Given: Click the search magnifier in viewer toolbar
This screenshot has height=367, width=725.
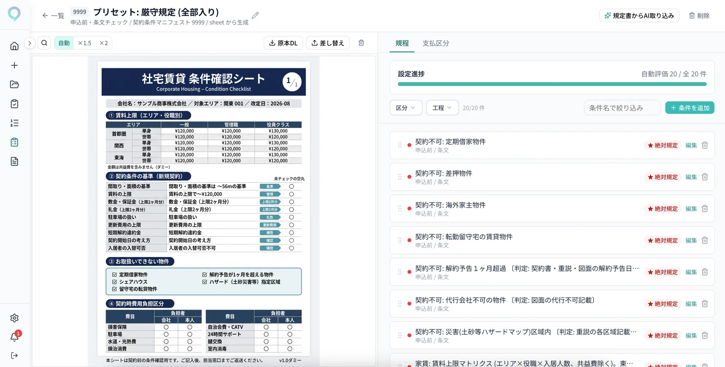Looking at the screenshot, I should coord(44,43).
